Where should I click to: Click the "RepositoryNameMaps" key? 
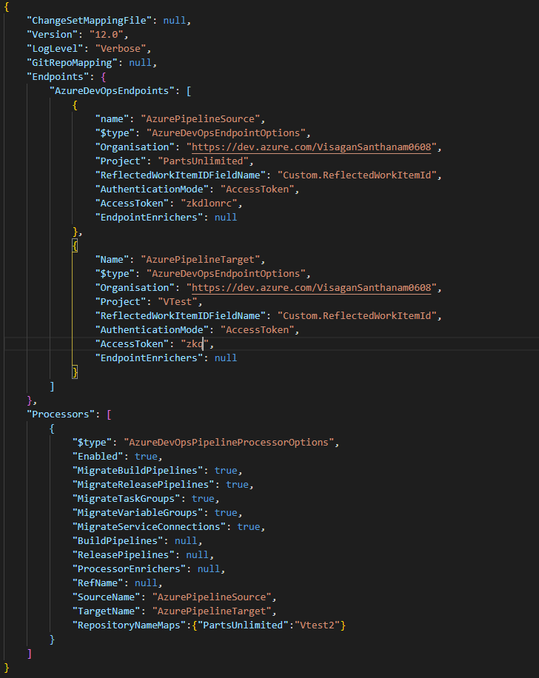point(129,625)
